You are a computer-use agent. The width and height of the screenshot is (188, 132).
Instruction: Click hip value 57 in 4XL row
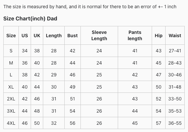coord(159,123)
